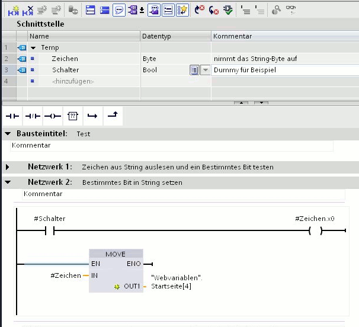Select row number 4 header
Viewport: 359px width, 327px height.
[9, 81]
